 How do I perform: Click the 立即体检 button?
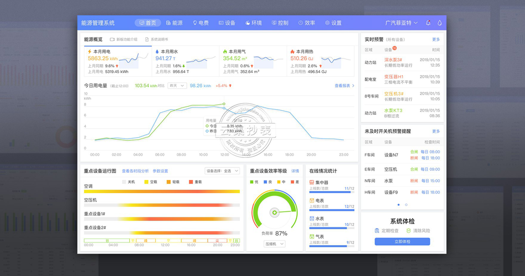402,241
